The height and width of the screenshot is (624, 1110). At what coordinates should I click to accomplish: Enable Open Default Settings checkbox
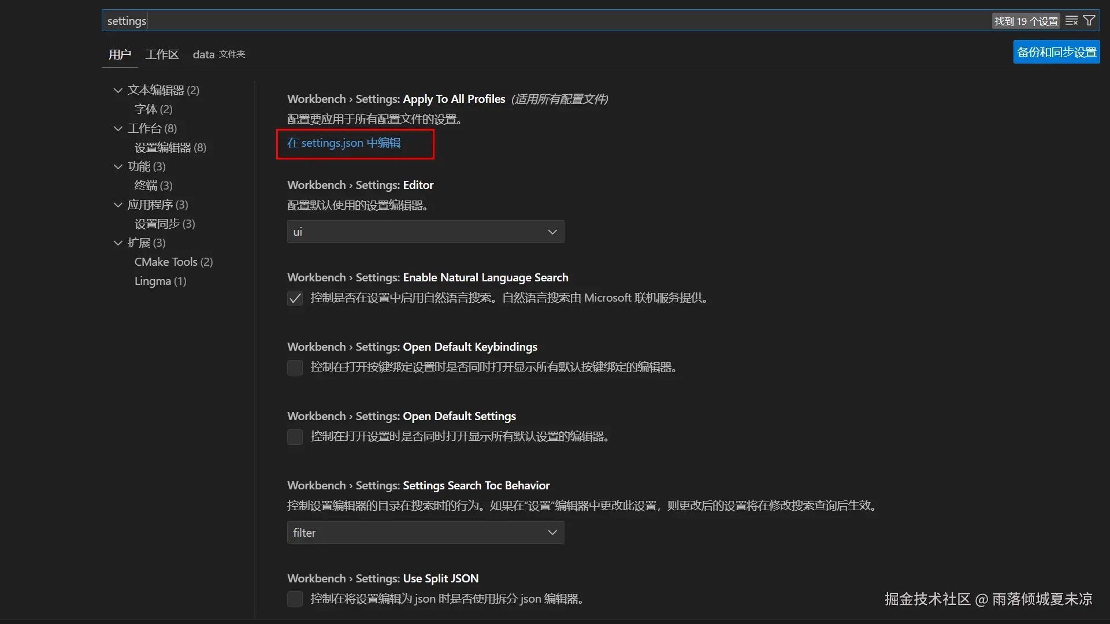[295, 437]
